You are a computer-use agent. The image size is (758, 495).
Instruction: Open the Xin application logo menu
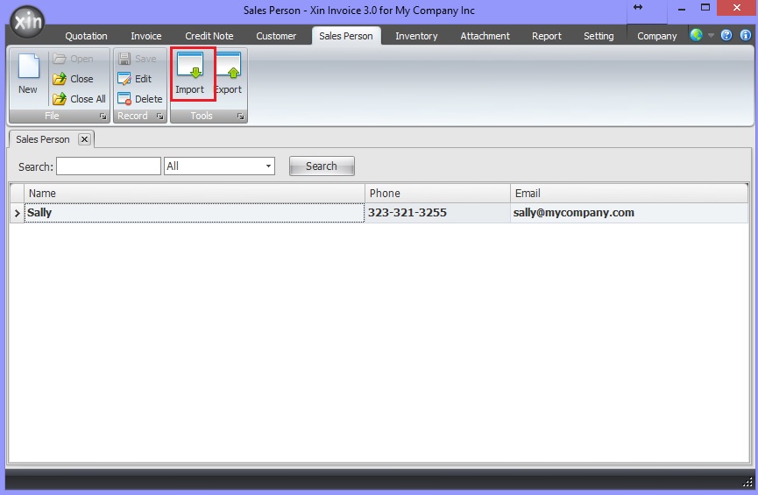[x=26, y=21]
